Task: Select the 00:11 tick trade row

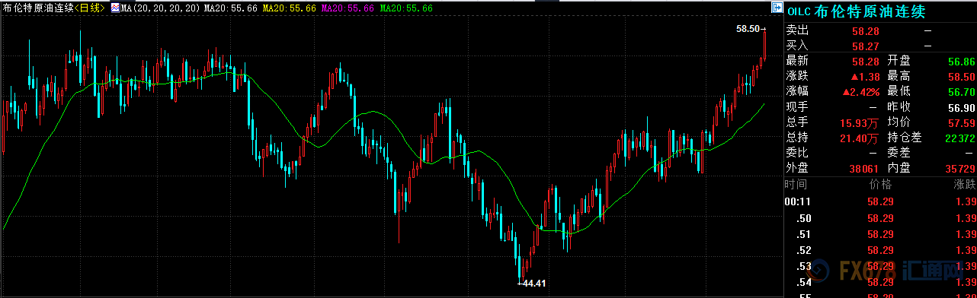Action: (x=880, y=201)
